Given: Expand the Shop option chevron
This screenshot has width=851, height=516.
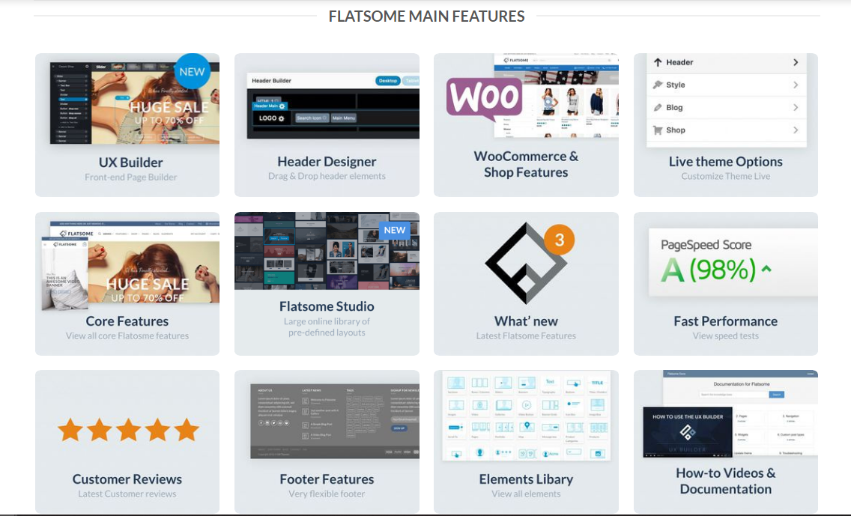Looking at the screenshot, I should click(x=796, y=130).
